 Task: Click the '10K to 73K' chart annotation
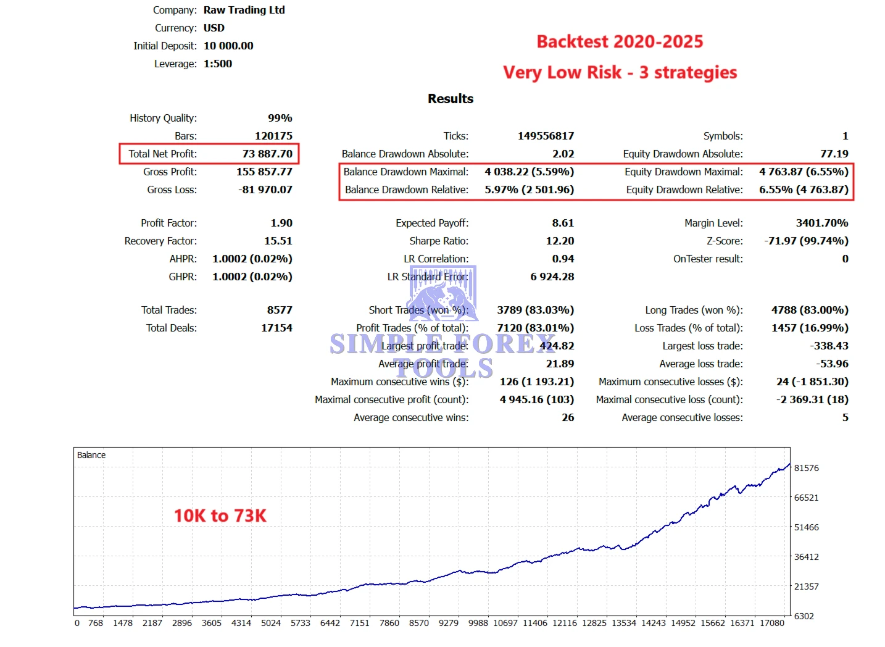(220, 516)
